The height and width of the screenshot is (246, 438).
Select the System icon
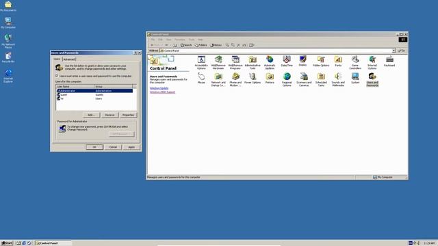tap(355, 78)
